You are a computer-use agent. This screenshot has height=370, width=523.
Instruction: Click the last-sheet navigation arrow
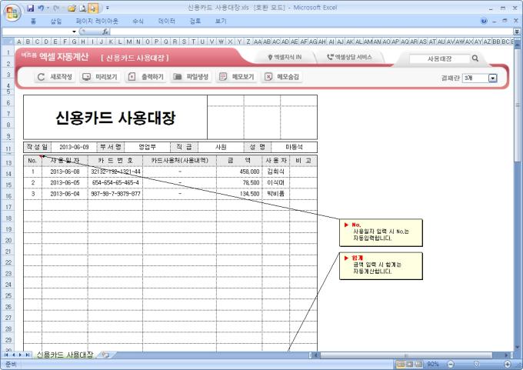point(28,355)
